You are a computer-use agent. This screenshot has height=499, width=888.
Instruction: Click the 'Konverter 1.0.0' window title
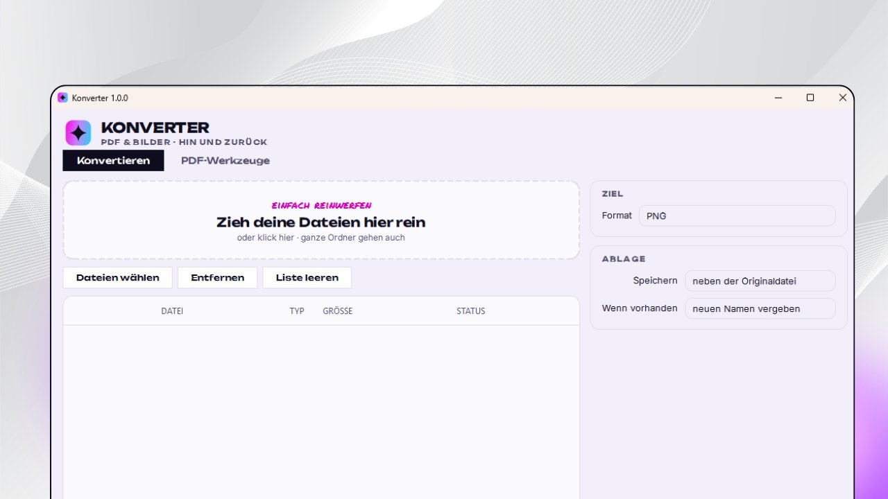pos(100,98)
